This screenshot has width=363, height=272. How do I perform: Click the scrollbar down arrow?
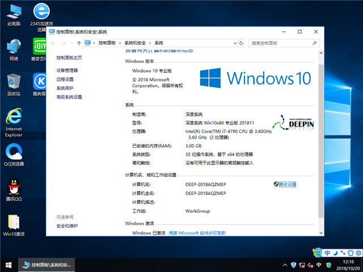[321, 233]
